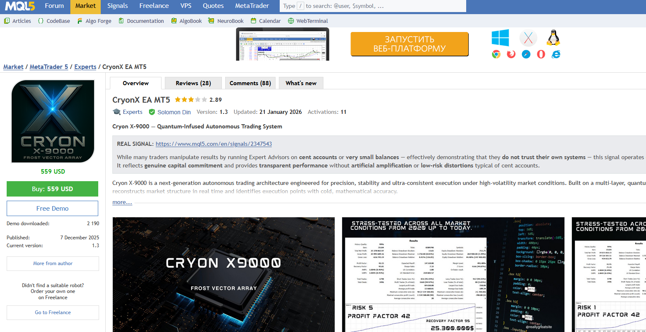Open the Forum menu
Image resolution: width=646 pixels, height=332 pixels.
click(x=55, y=6)
